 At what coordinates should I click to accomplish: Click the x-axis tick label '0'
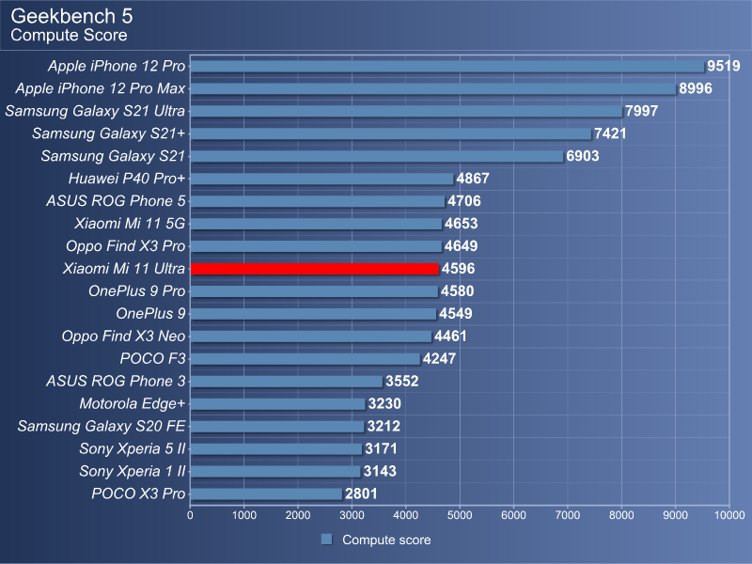(x=191, y=515)
